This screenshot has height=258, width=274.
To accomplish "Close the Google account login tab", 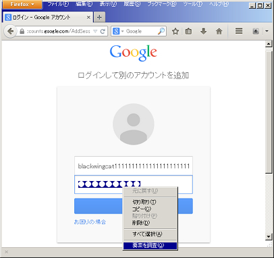I will (88, 17).
